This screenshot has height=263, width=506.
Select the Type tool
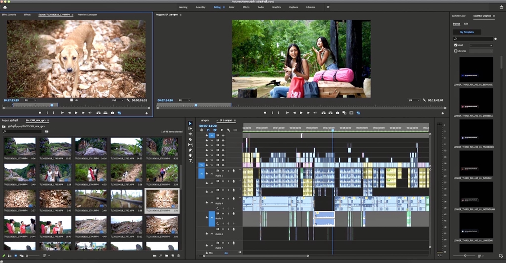(x=190, y=160)
